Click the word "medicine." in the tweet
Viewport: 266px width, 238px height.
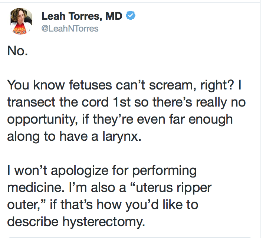36,188
